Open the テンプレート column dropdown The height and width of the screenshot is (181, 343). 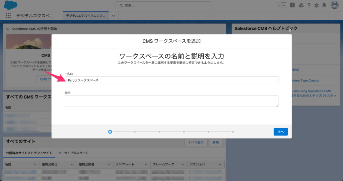(146, 164)
